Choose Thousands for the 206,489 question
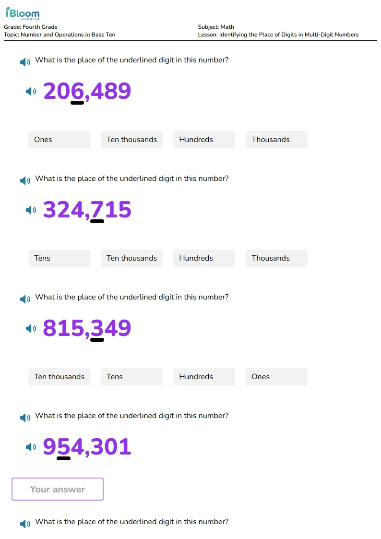Viewport: 381px width, 539px height. (x=276, y=140)
